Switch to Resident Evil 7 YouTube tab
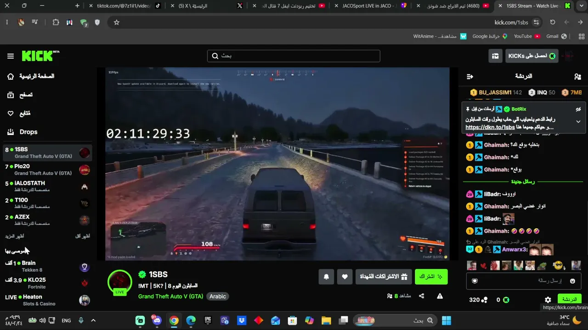The image size is (588, 330). (x=290, y=6)
